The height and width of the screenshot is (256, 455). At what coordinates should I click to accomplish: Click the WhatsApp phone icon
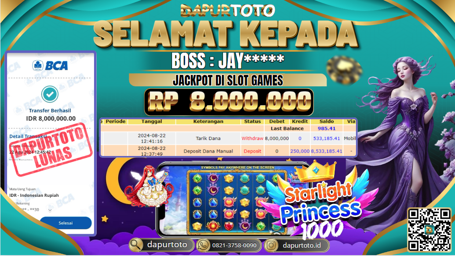(203, 245)
